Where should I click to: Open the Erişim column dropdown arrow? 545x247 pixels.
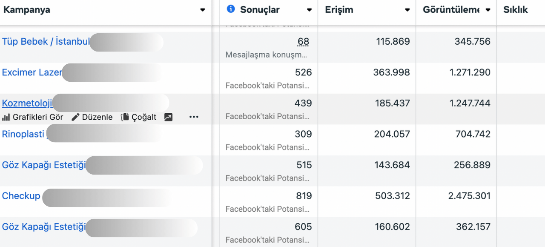pyautogui.click(x=407, y=10)
